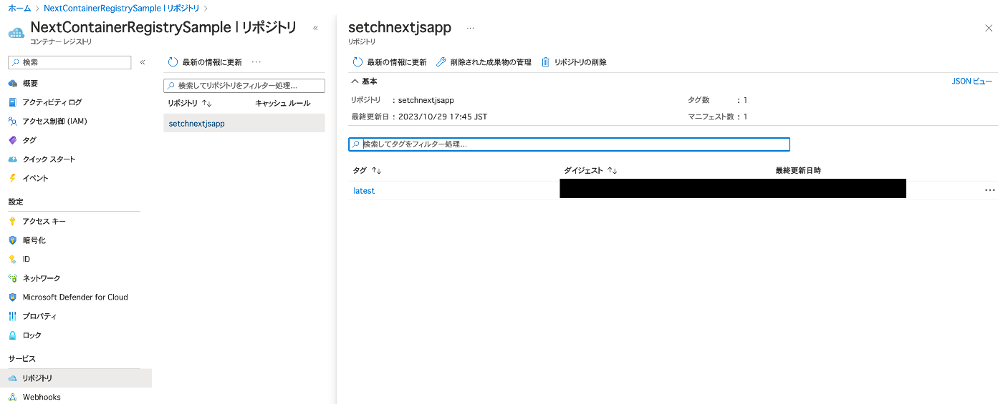Click NextContainerRegistrySample | リポジトリ breadcrumb
This screenshot has height=404, width=1003.
121,9
